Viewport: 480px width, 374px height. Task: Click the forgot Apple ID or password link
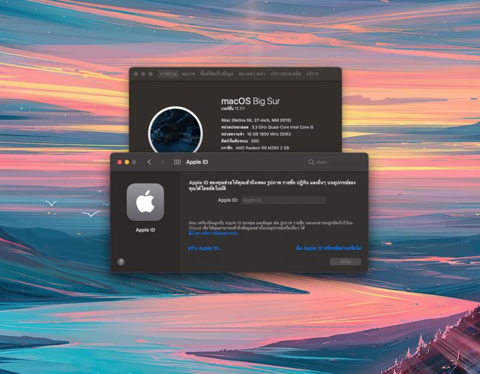pyautogui.click(x=328, y=248)
